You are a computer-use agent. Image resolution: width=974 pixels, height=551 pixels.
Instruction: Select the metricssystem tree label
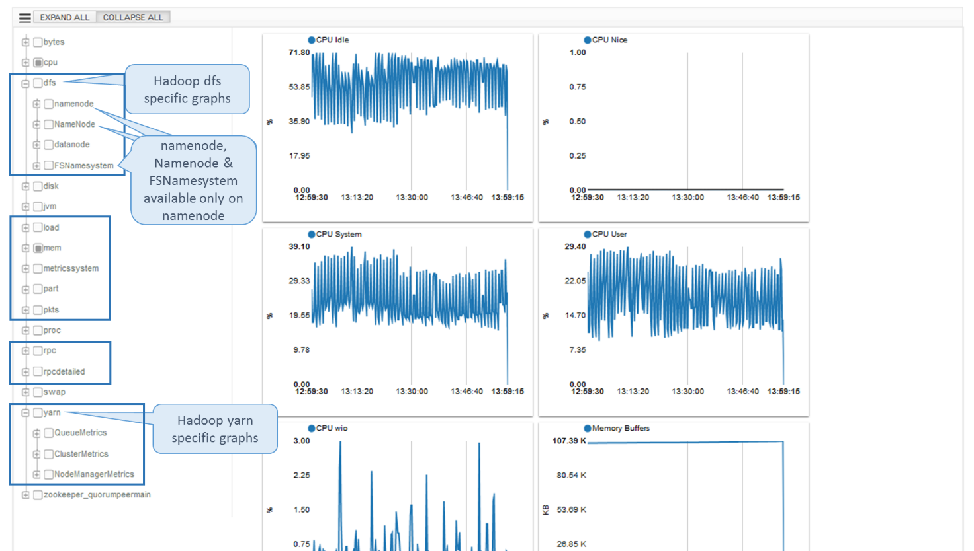point(71,268)
